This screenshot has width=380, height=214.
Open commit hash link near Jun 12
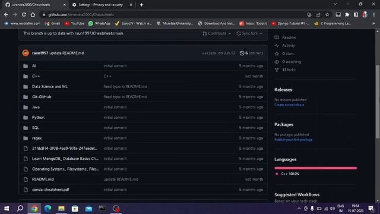coord(209,53)
